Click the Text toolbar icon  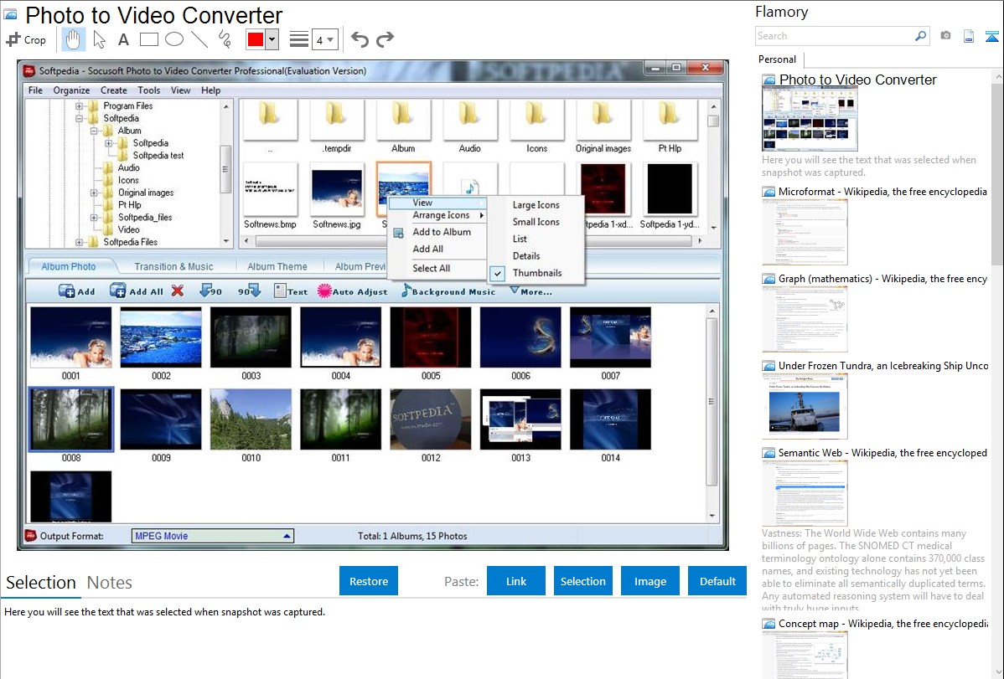(291, 291)
